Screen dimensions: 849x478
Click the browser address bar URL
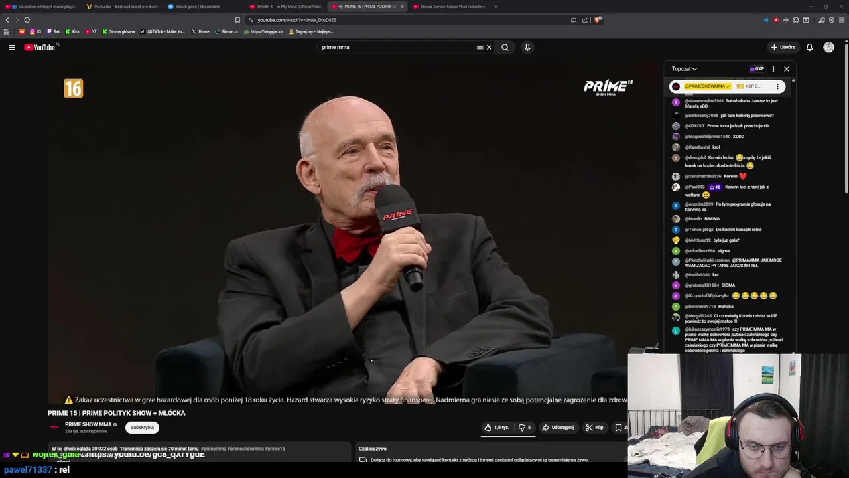pos(297,20)
